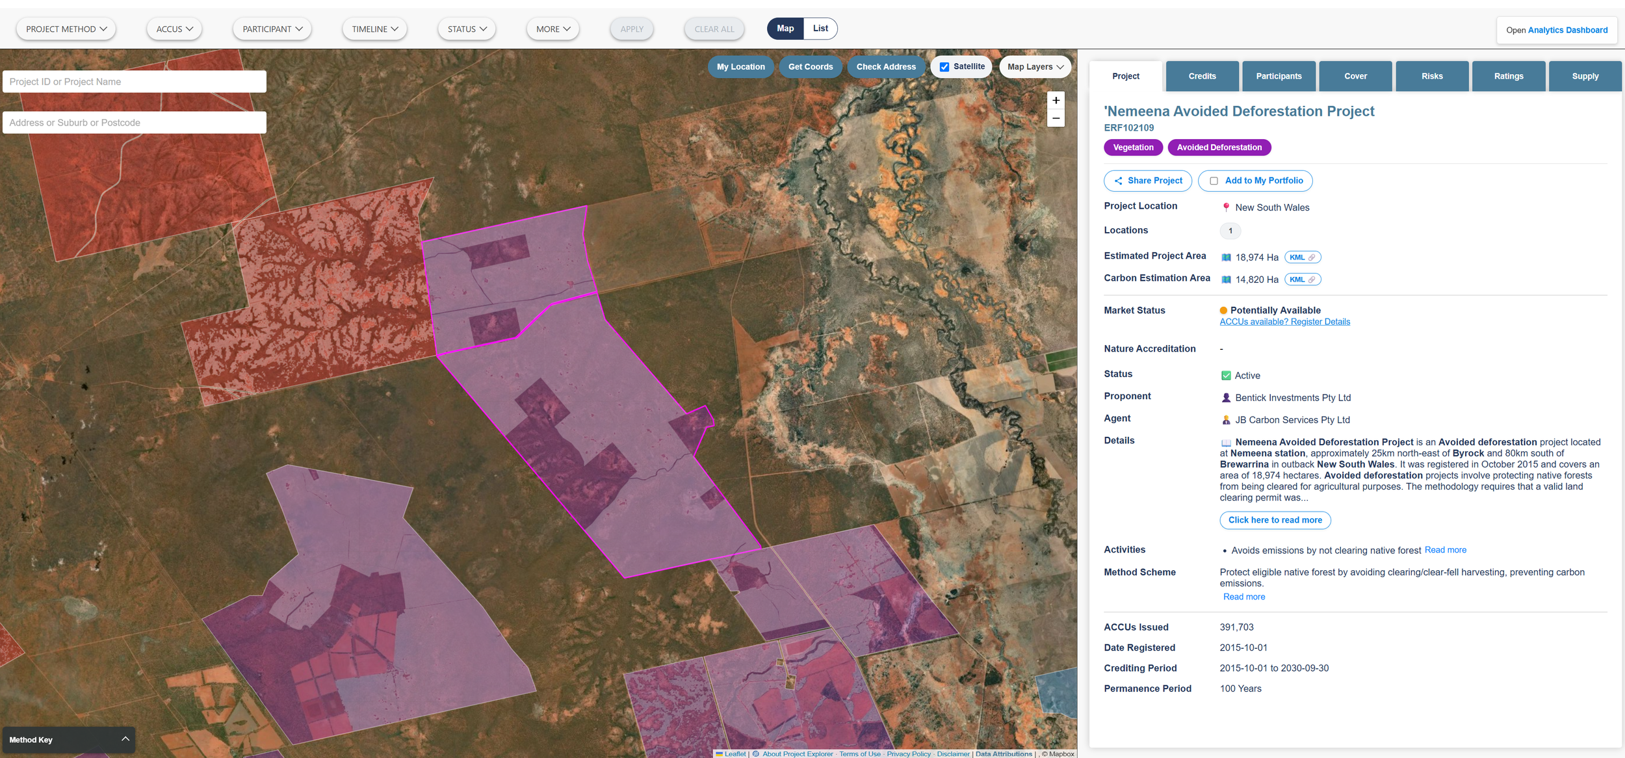1625x758 pixels.
Task: Toggle the Satellite checkbox
Action: click(944, 67)
